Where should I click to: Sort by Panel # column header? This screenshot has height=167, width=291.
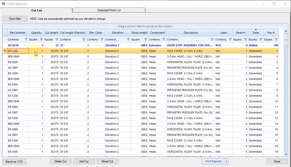click(240, 33)
